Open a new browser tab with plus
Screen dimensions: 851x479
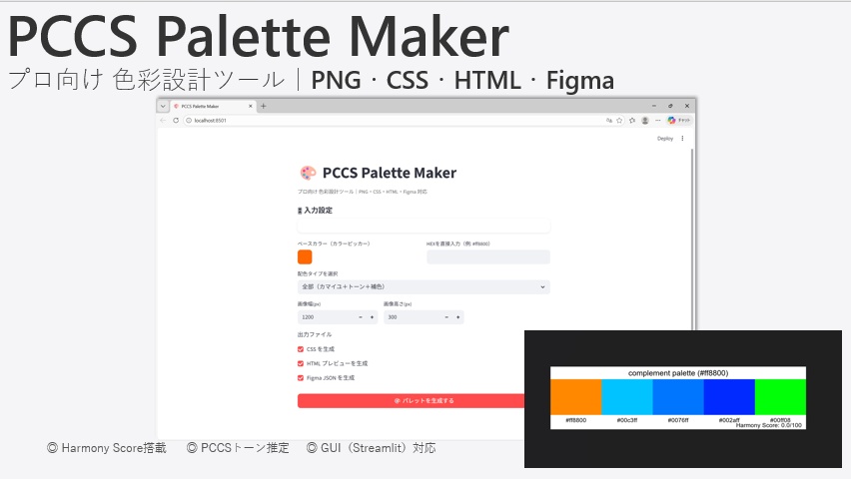(264, 107)
